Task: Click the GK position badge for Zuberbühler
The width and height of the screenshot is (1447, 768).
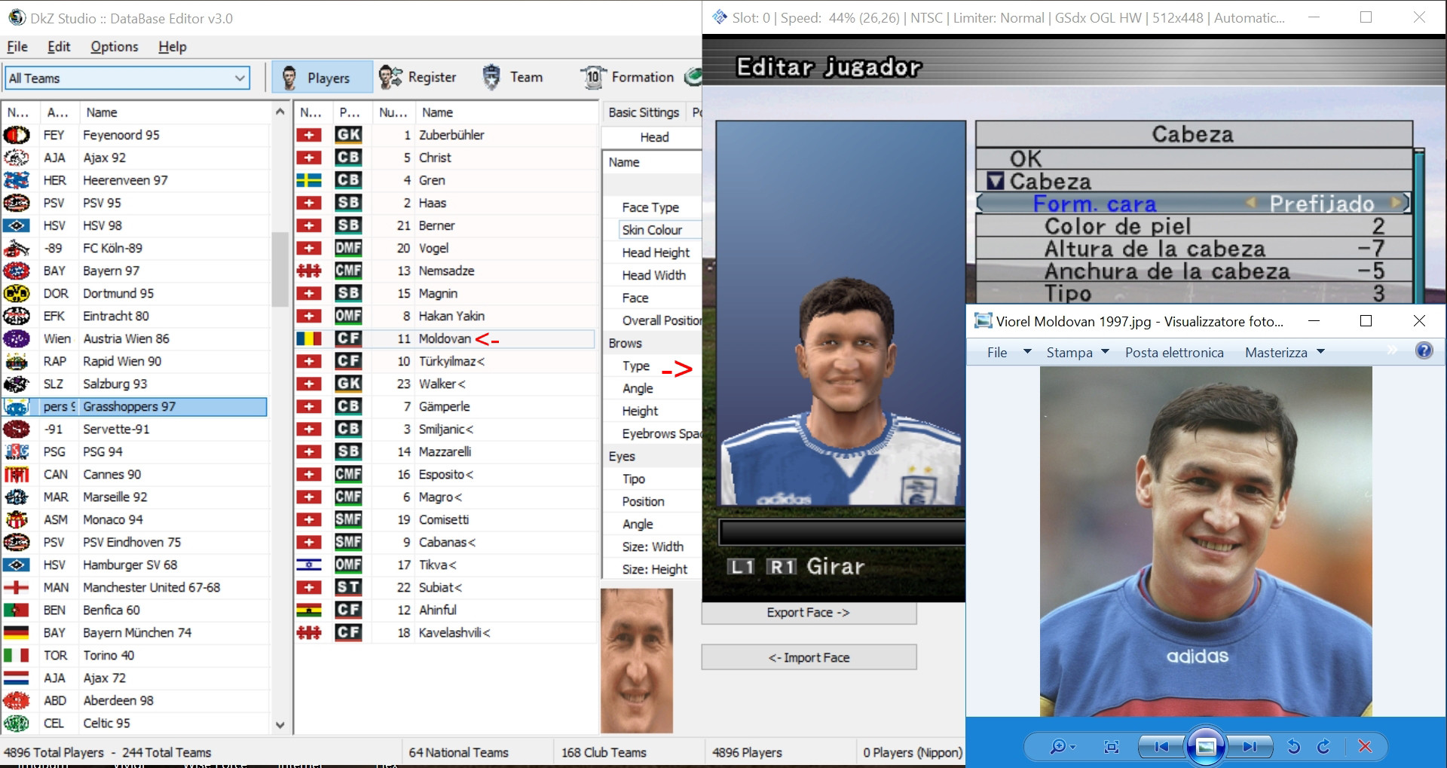Action: coord(348,135)
